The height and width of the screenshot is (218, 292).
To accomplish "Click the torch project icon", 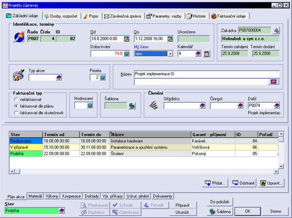I will click(x=19, y=36).
